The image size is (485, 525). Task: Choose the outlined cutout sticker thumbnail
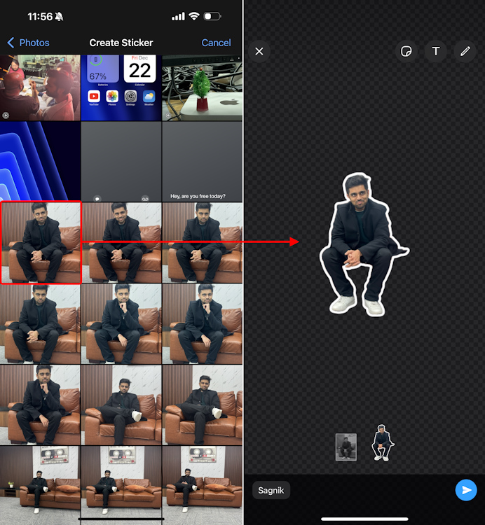coord(382,443)
